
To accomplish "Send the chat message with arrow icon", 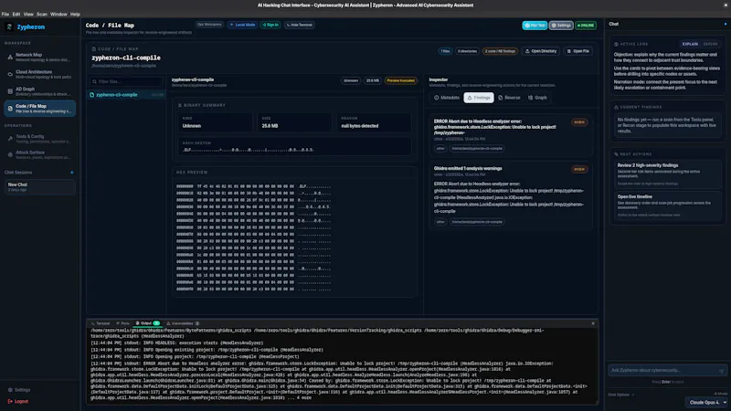I will pos(721,371).
